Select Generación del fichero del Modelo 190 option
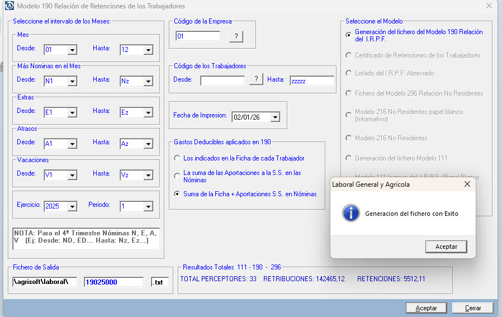 tap(349, 35)
